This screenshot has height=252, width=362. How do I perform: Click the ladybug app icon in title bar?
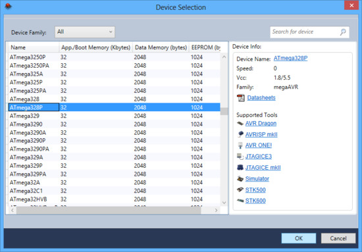pyautogui.click(x=9, y=6)
